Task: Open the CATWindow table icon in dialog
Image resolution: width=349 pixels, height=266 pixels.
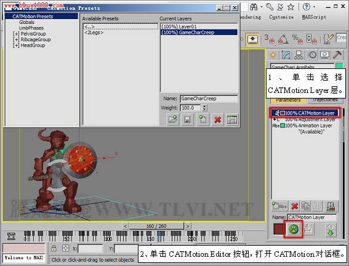Action: [232, 119]
